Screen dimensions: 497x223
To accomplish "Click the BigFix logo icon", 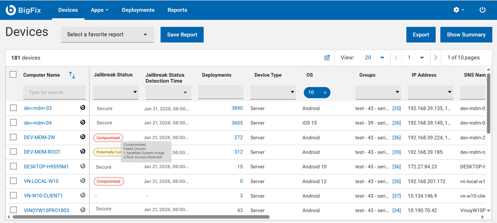I will click(x=11, y=10).
